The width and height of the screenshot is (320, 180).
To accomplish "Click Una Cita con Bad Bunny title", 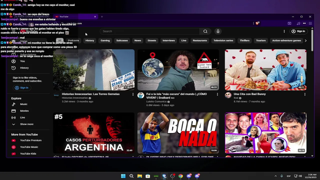I will (250, 94).
